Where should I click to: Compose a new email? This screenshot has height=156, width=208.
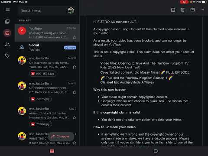pos(61,136)
